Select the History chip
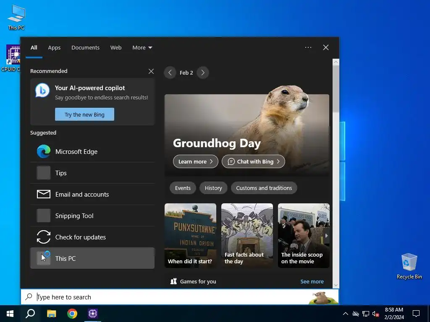The width and height of the screenshot is (430, 322). (213, 188)
